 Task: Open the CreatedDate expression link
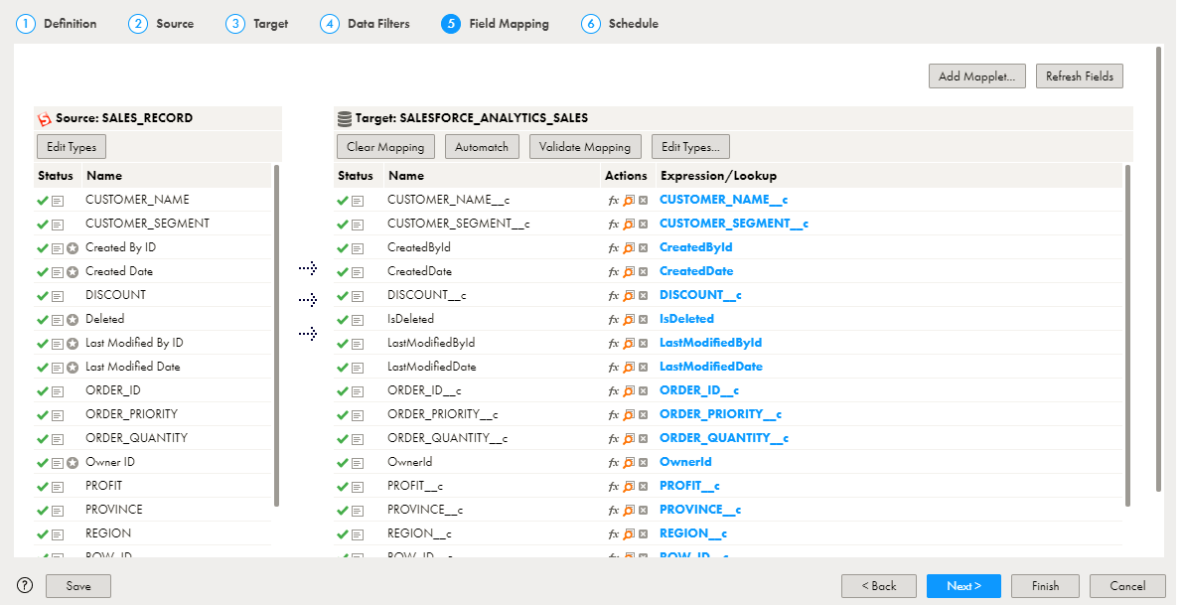click(696, 271)
